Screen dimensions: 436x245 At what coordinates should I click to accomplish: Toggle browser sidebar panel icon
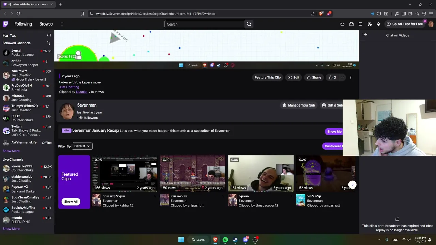[x=404, y=14]
